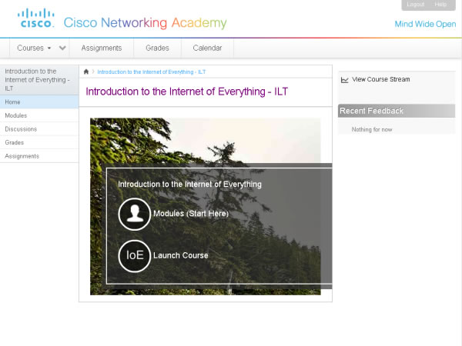Click the Logout button

(x=415, y=5)
